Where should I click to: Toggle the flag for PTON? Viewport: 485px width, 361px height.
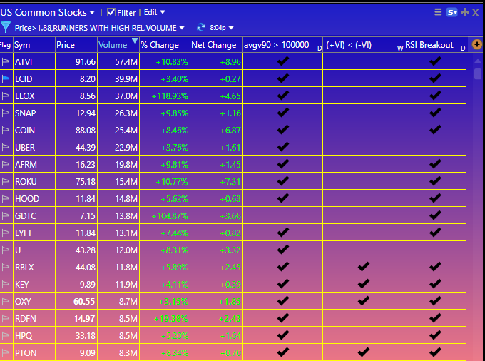[5, 353]
